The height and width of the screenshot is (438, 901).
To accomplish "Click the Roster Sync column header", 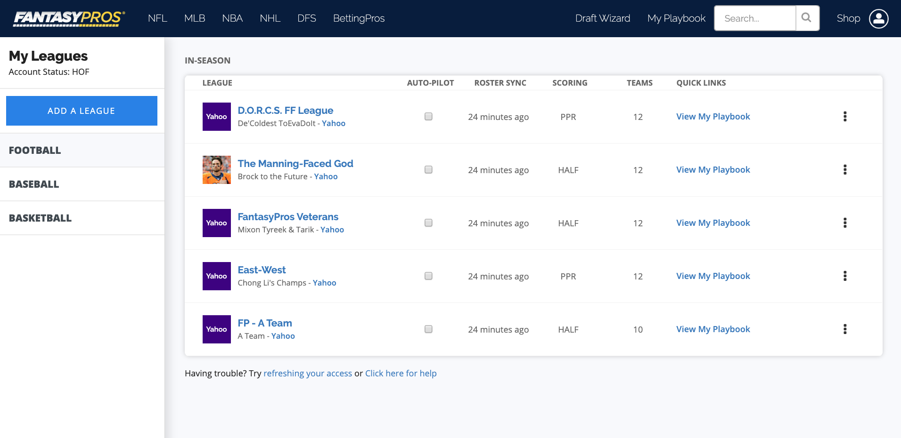I will point(500,83).
